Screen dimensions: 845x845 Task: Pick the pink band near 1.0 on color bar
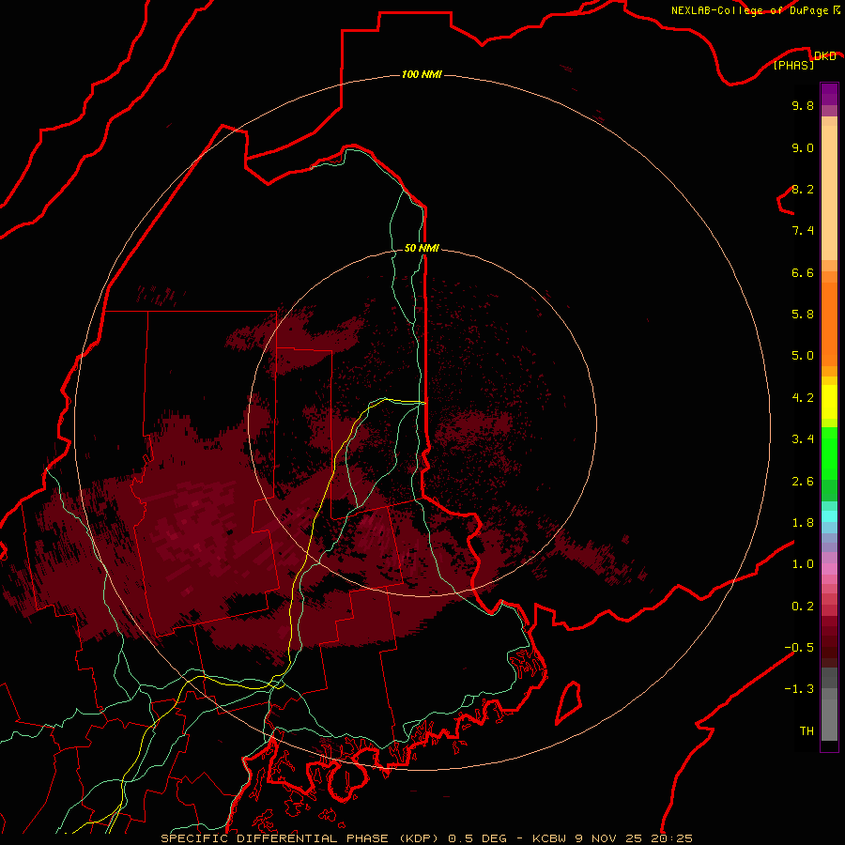tap(829, 568)
